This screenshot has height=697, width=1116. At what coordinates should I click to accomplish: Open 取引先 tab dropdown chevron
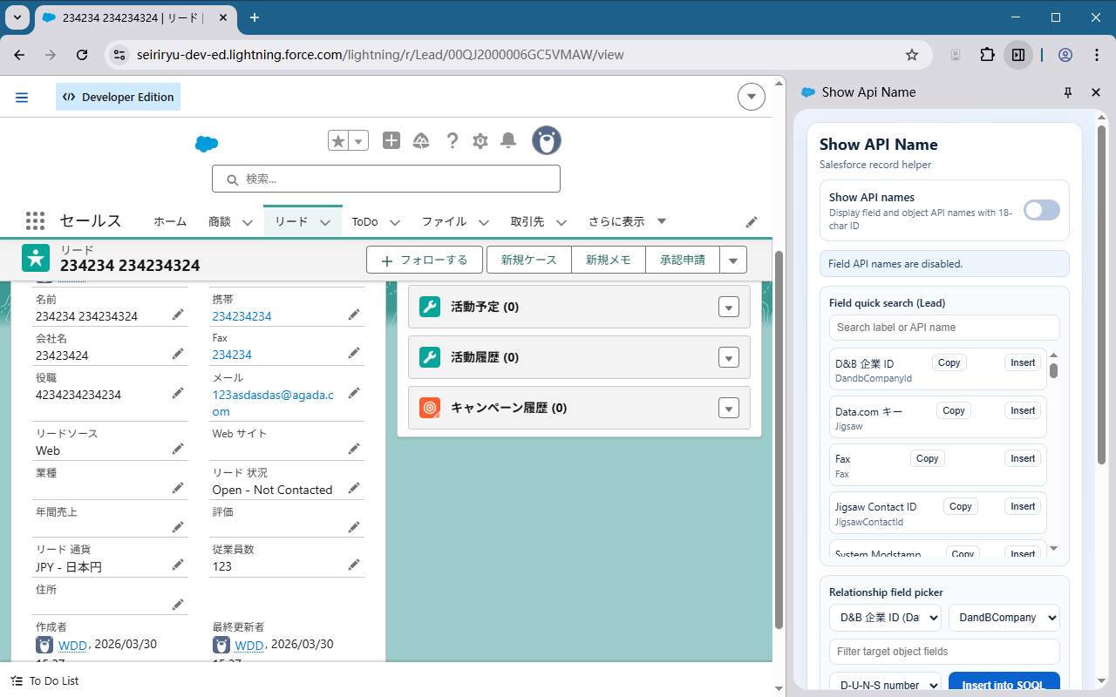click(x=561, y=222)
